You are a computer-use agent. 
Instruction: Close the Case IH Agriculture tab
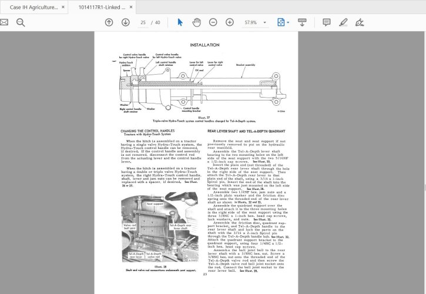point(63,7)
